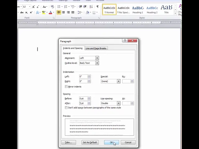Click the Align Text Right icon
Screen dimensions: 199x149
click(x=68, y=12)
